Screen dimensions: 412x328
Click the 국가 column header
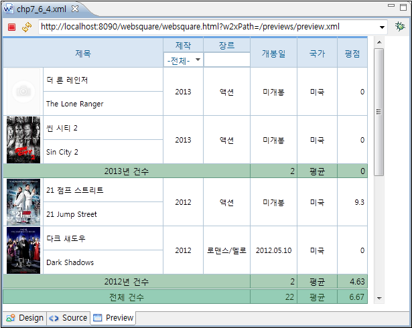pos(317,53)
